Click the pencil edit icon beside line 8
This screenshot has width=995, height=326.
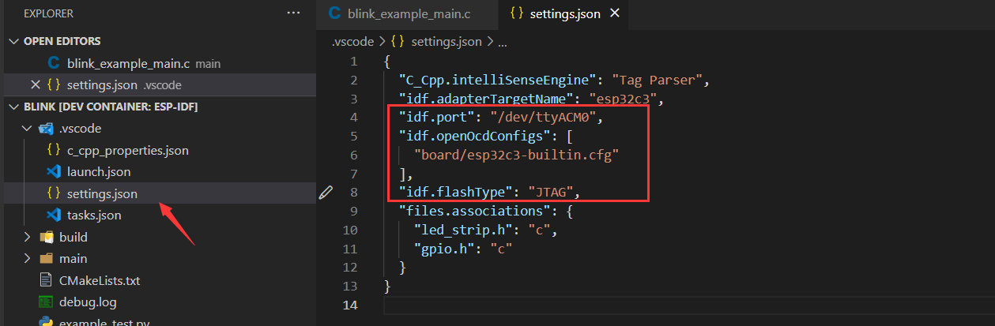click(326, 192)
